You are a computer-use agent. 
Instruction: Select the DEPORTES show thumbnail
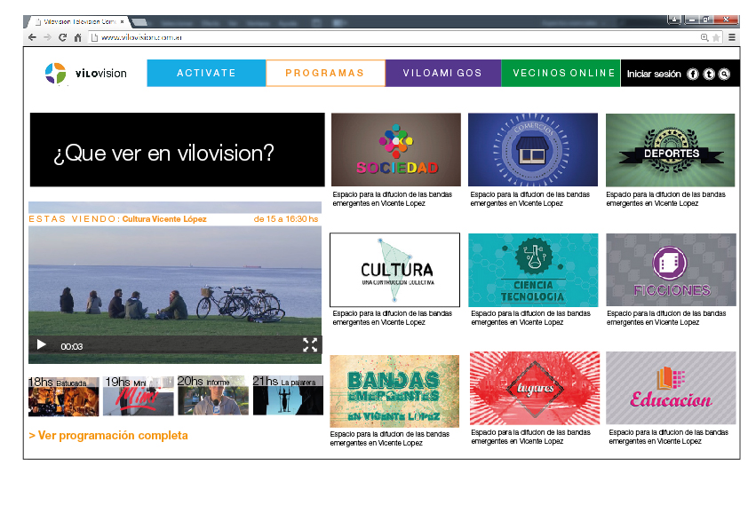pos(670,150)
